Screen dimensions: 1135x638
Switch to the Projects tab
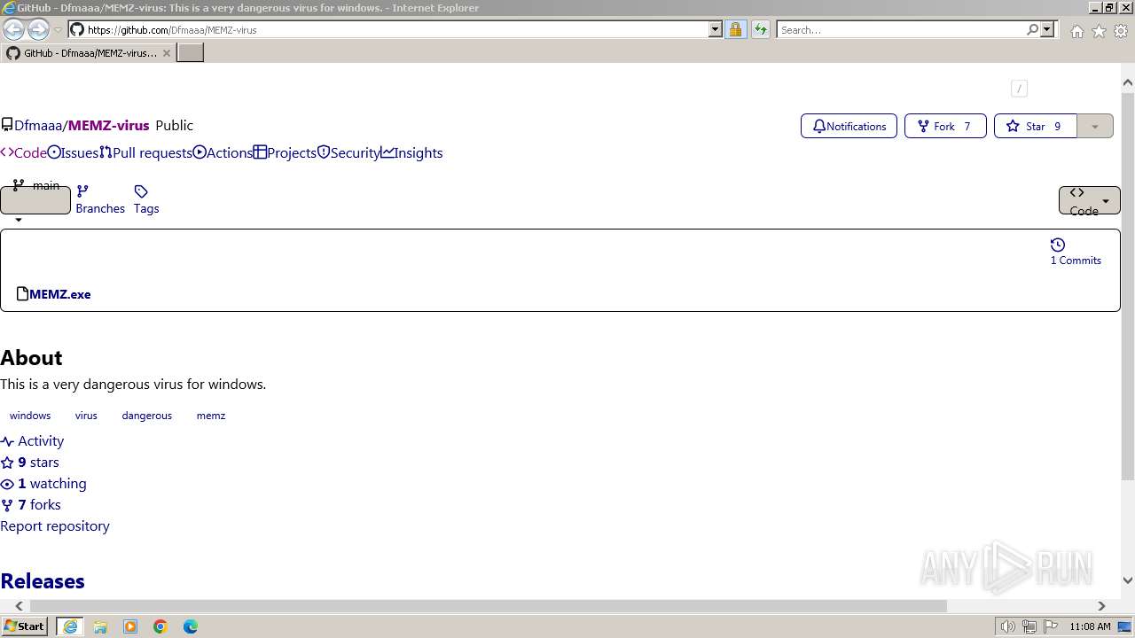(285, 152)
